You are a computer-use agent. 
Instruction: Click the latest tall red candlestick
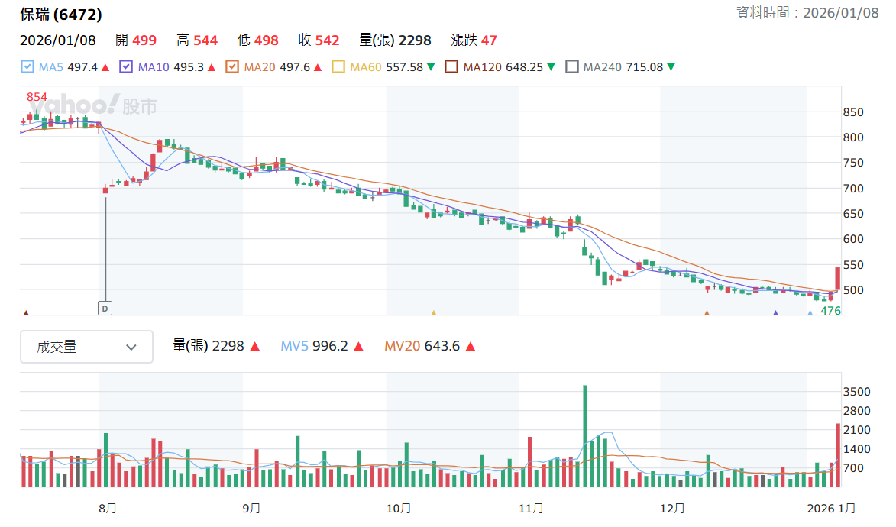click(x=838, y=278)
